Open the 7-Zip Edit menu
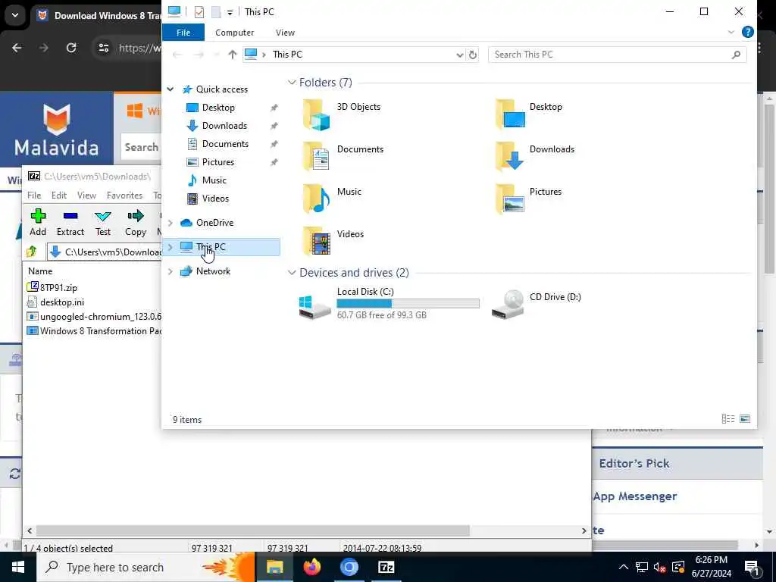Image resolution: width=776 pixels, height=582 pixels. point(59,196)
